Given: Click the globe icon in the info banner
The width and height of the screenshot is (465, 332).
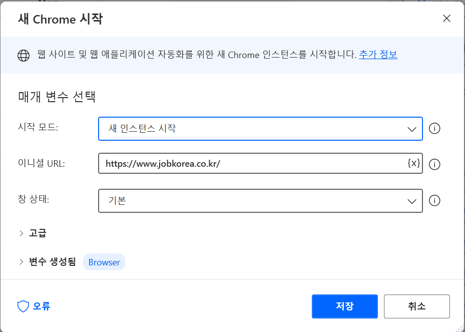Looking at the screenshot, I should pos(24,55).
